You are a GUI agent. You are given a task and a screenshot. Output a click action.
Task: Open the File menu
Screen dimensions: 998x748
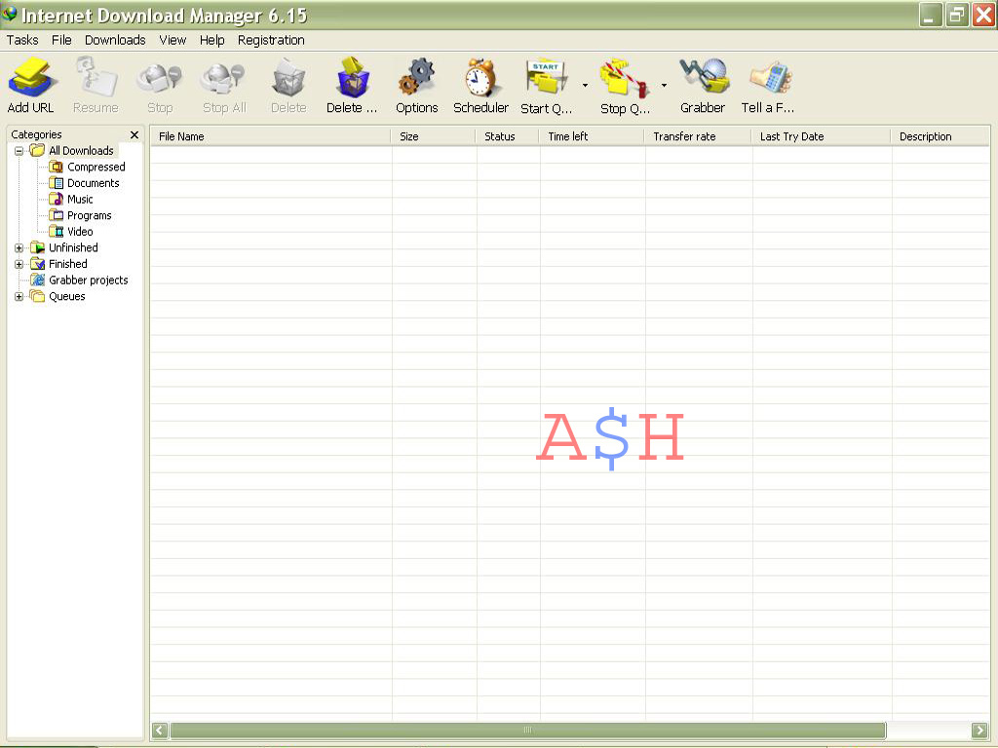tap(61, 40)
